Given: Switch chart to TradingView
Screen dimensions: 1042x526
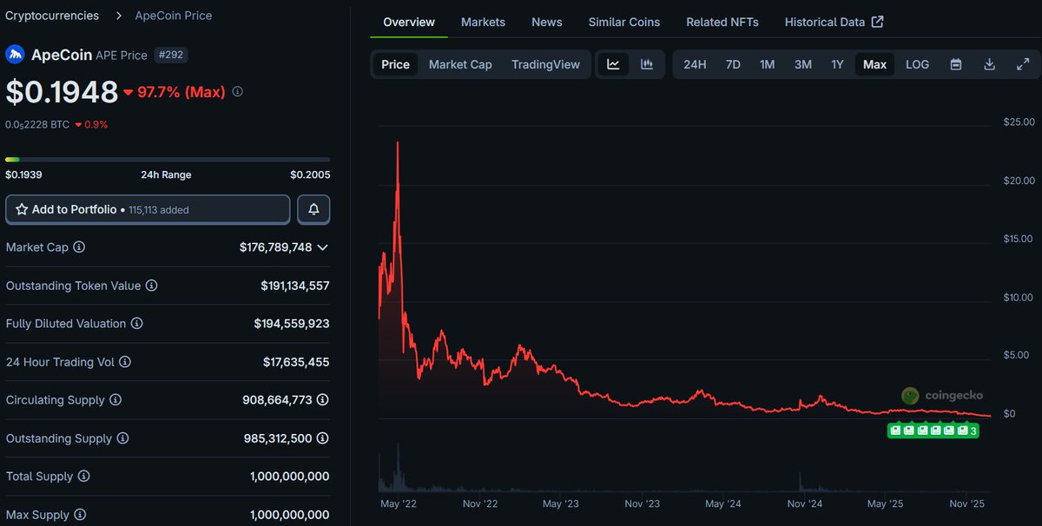Looking at the screenshot, I should click(x=545, y=64).
